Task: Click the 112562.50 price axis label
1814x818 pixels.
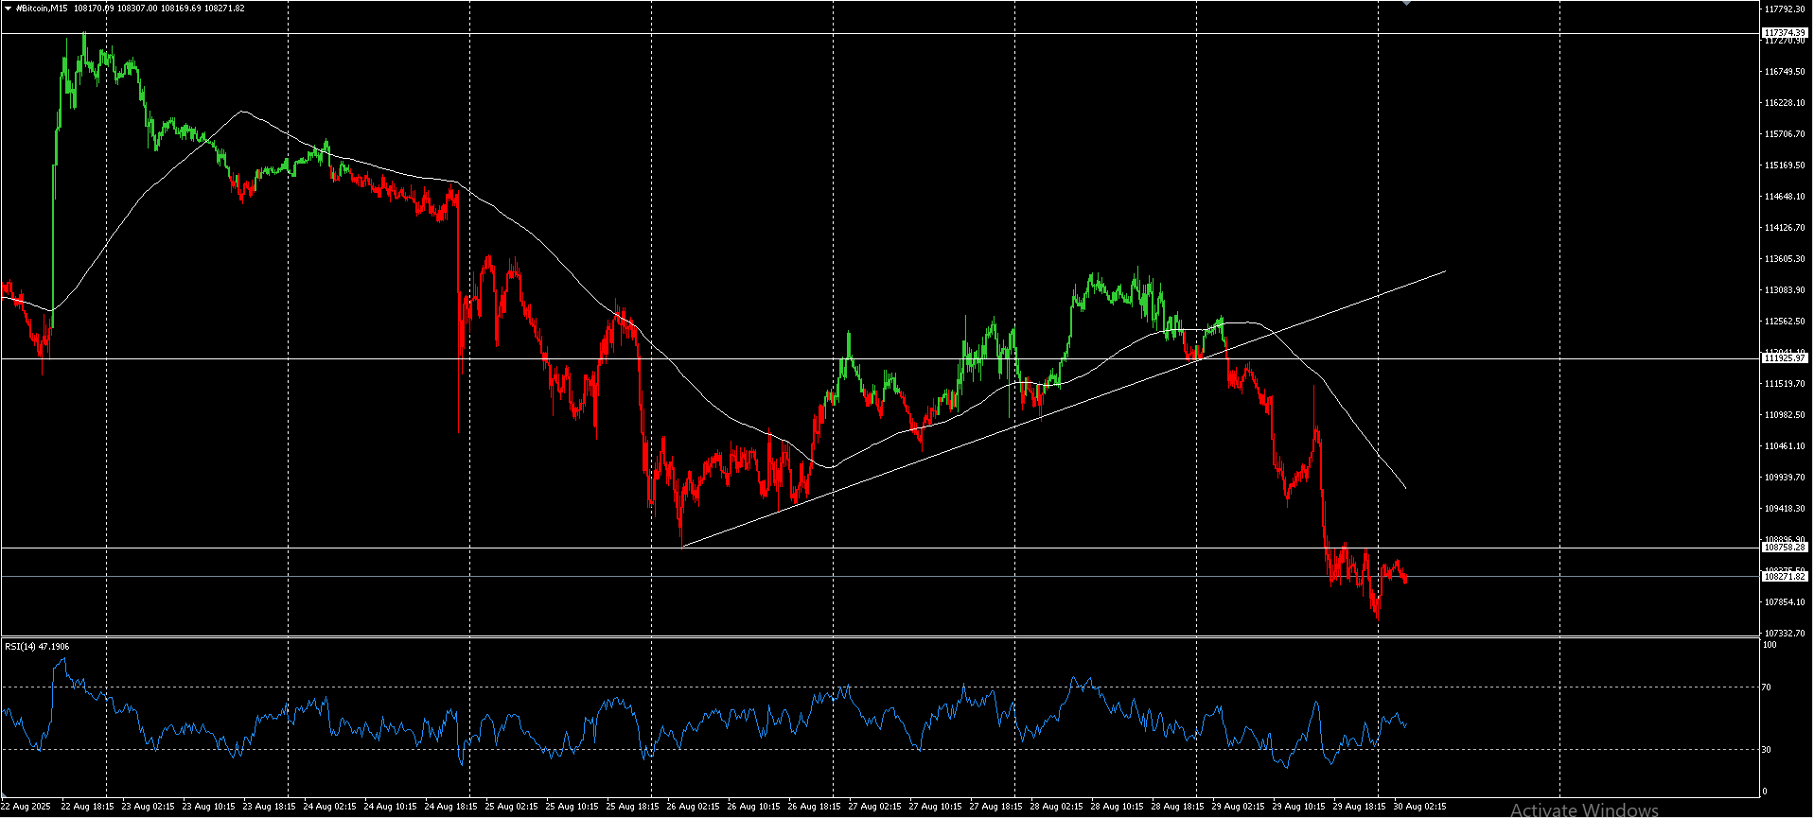Action: (1785, 322)
